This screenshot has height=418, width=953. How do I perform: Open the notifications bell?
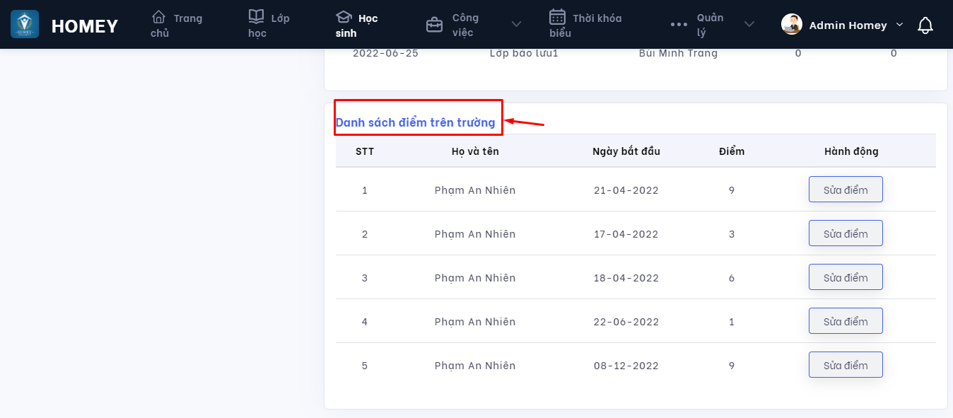point(925,25)
